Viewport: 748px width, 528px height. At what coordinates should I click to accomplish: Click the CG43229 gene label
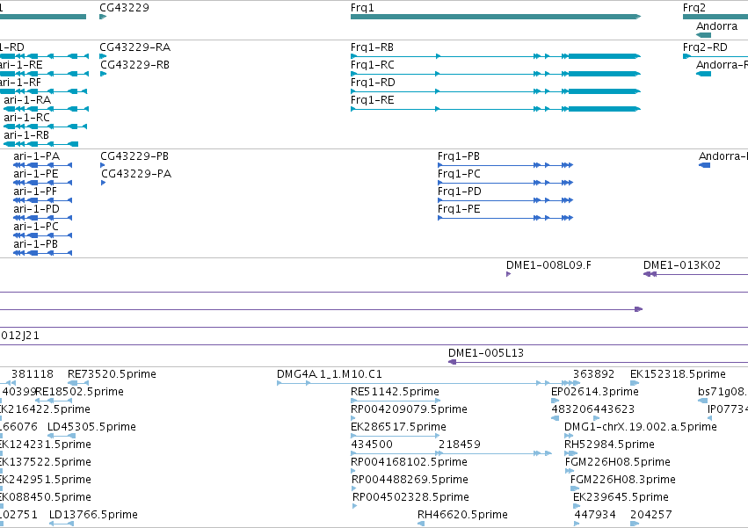(x=124, y=8)
